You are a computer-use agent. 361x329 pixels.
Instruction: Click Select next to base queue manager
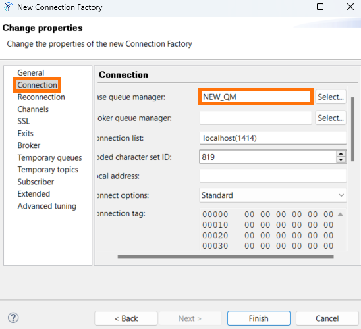(331, 97)
